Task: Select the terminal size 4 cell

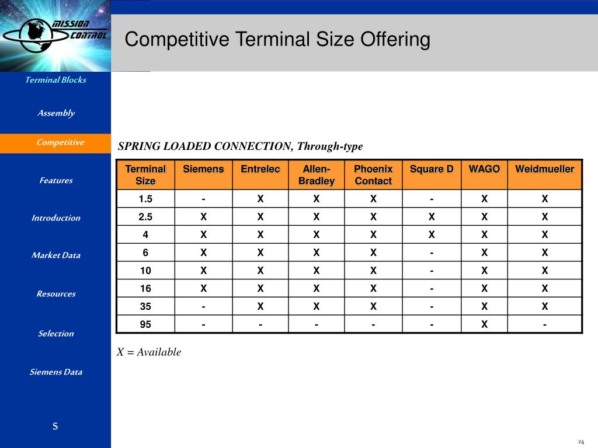Action: pyautogui.click(x=145, y=235)
